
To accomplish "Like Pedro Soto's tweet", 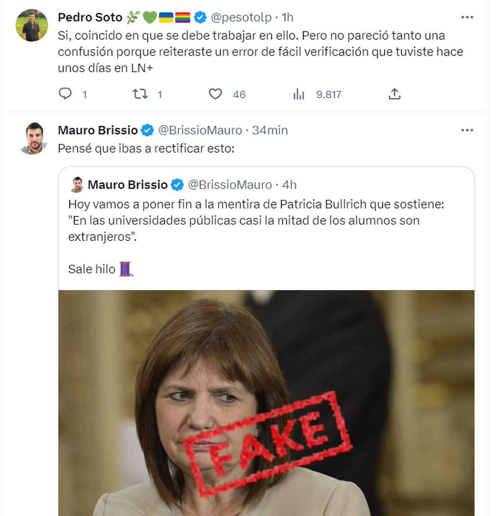I will pyautogui.click(x=215, y=94).
